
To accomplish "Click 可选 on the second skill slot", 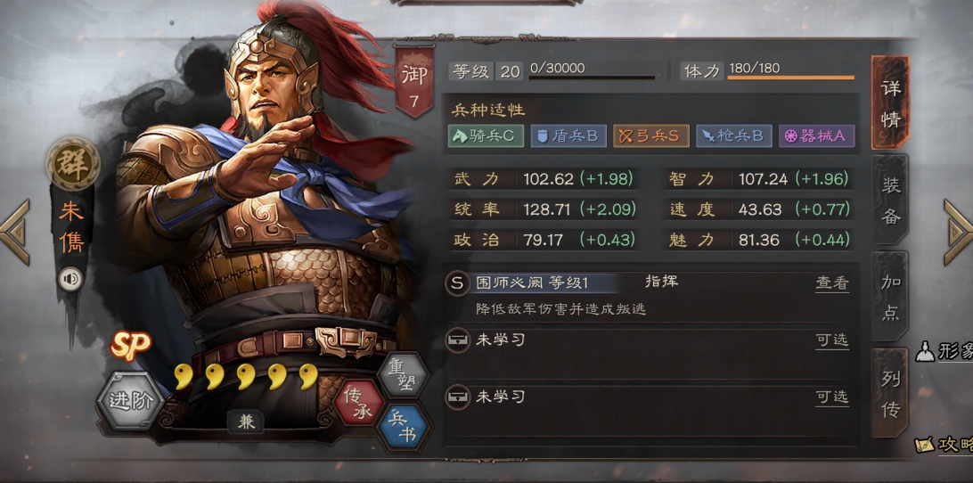I will click(x=831, y=340).
